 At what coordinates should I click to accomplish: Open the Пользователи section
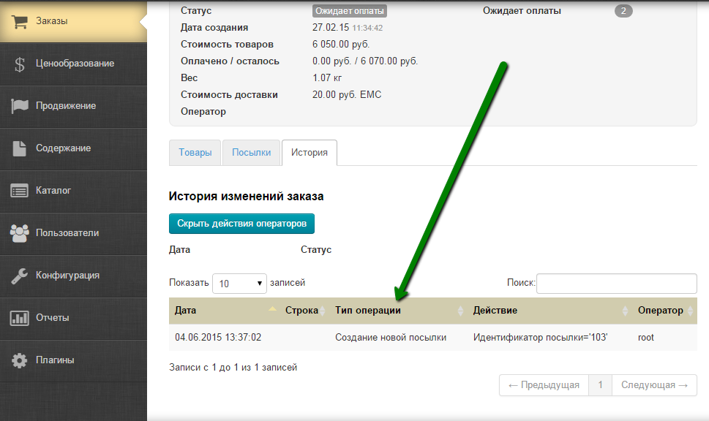click(x=73, y=233)
